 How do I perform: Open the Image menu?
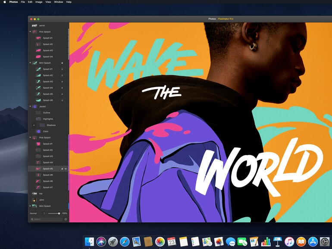39,2
